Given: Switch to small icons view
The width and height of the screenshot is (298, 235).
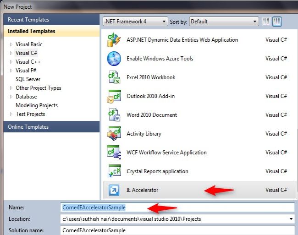Looking at the screenshot, I should (266, 22).
